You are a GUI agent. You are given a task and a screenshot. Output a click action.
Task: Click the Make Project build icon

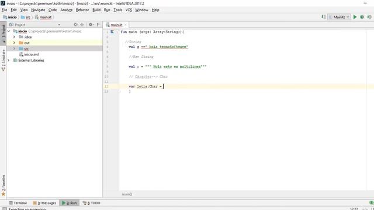point(323,17)
